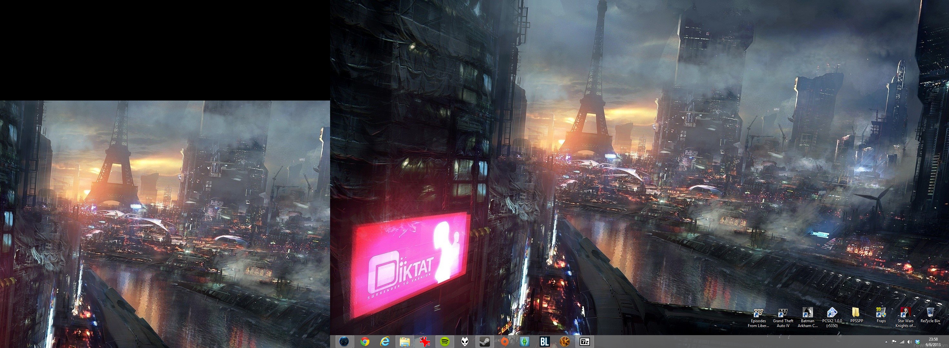The height and width of the screenshot is (348, 949).
Task: Launch Google Chrome from the taskbar
Action: click(365, 342)
